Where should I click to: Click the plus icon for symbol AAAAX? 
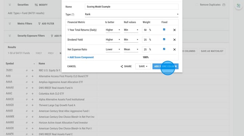pyautogui.click(x=32, y=88)
